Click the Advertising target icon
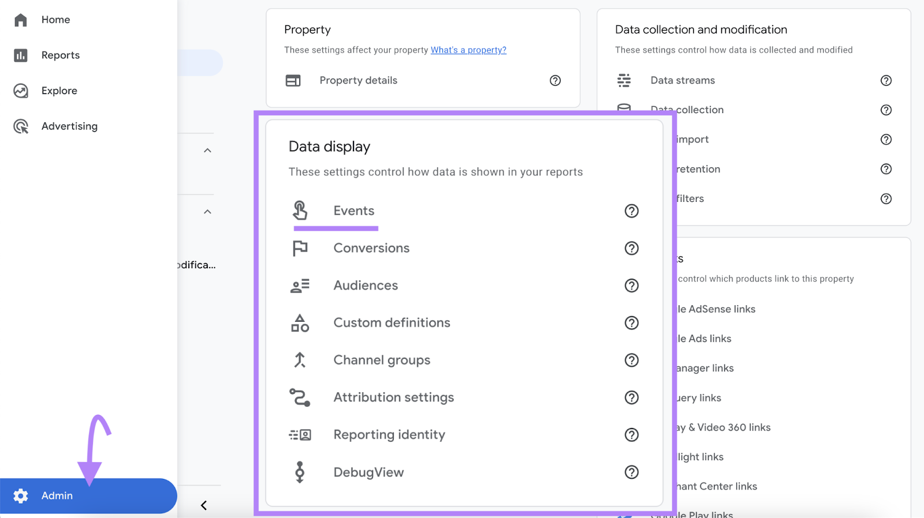 point(21,126)
